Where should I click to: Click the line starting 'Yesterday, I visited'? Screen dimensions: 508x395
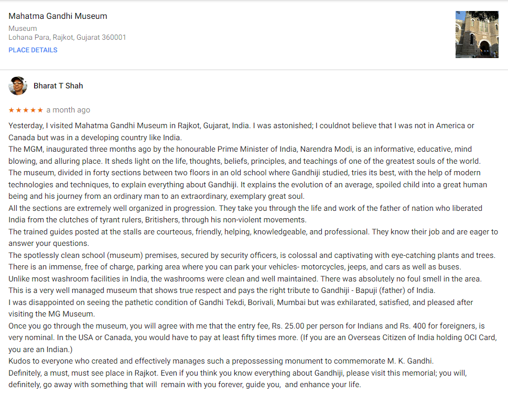tap(241, 126)
